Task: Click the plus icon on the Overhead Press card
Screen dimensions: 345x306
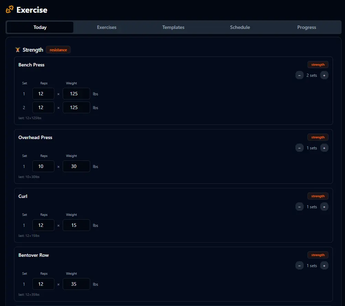Action: point(324,148)
